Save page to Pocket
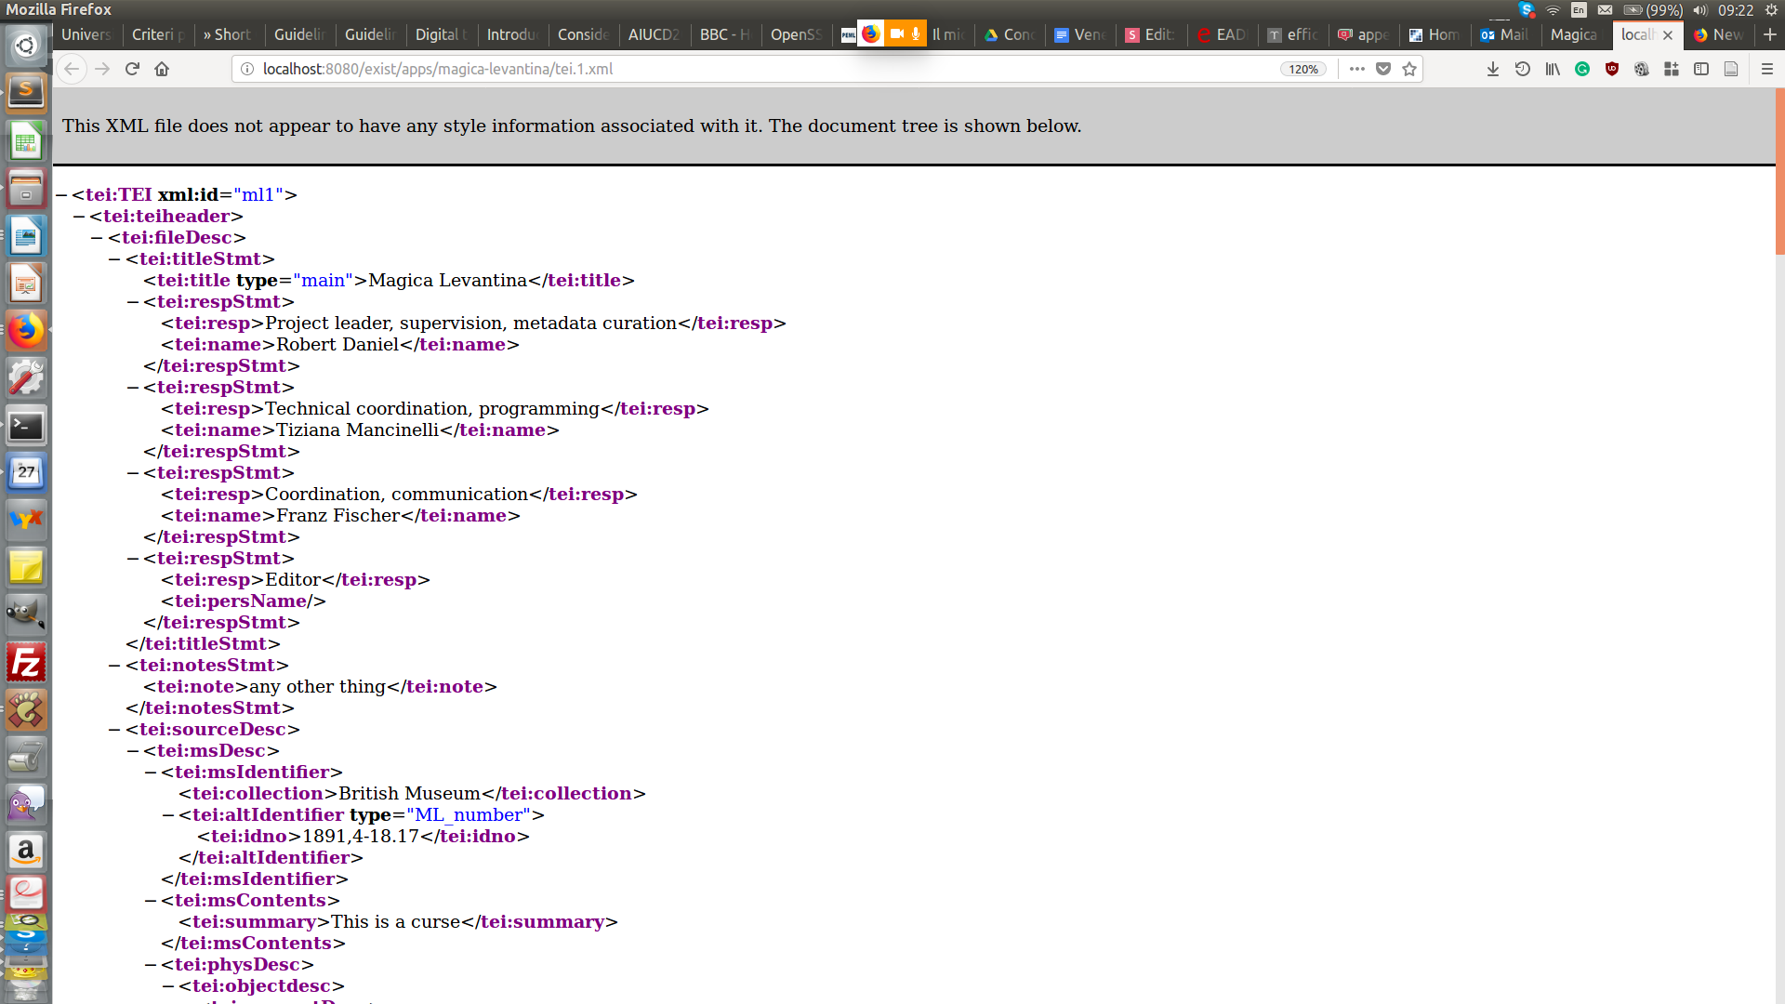Image resolution: width=1785 pixels, height=1004 pixels. point(1383,69)
